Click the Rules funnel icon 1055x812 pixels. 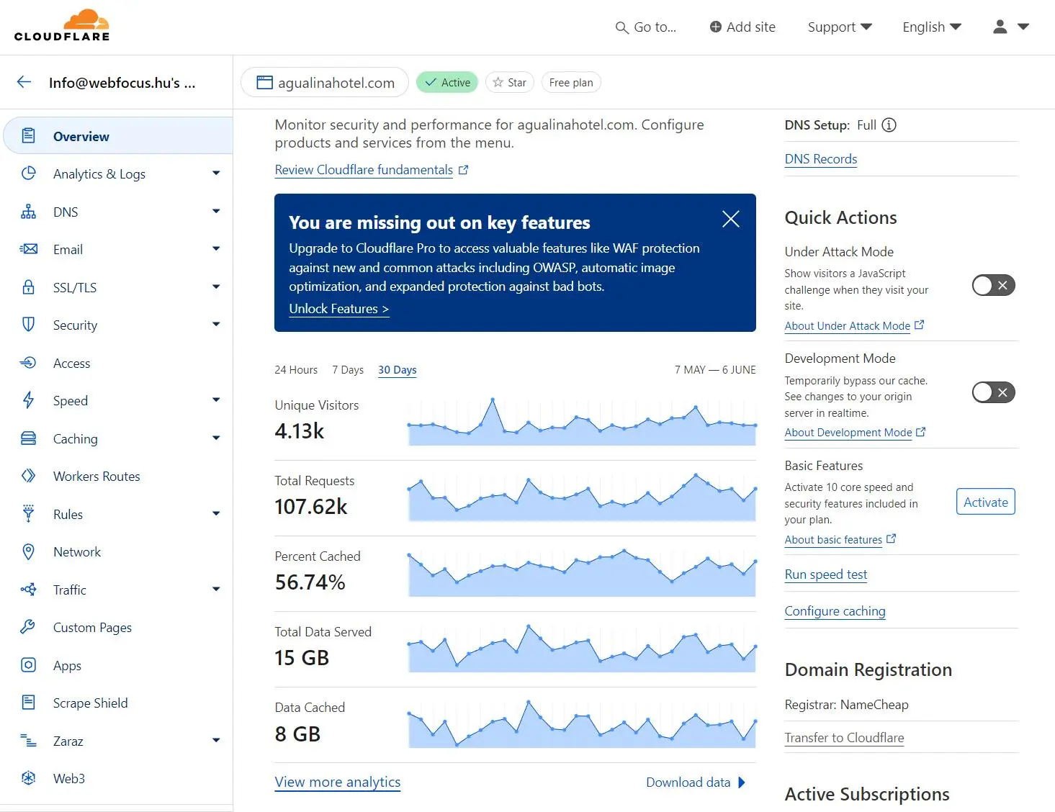pos(28,514)
